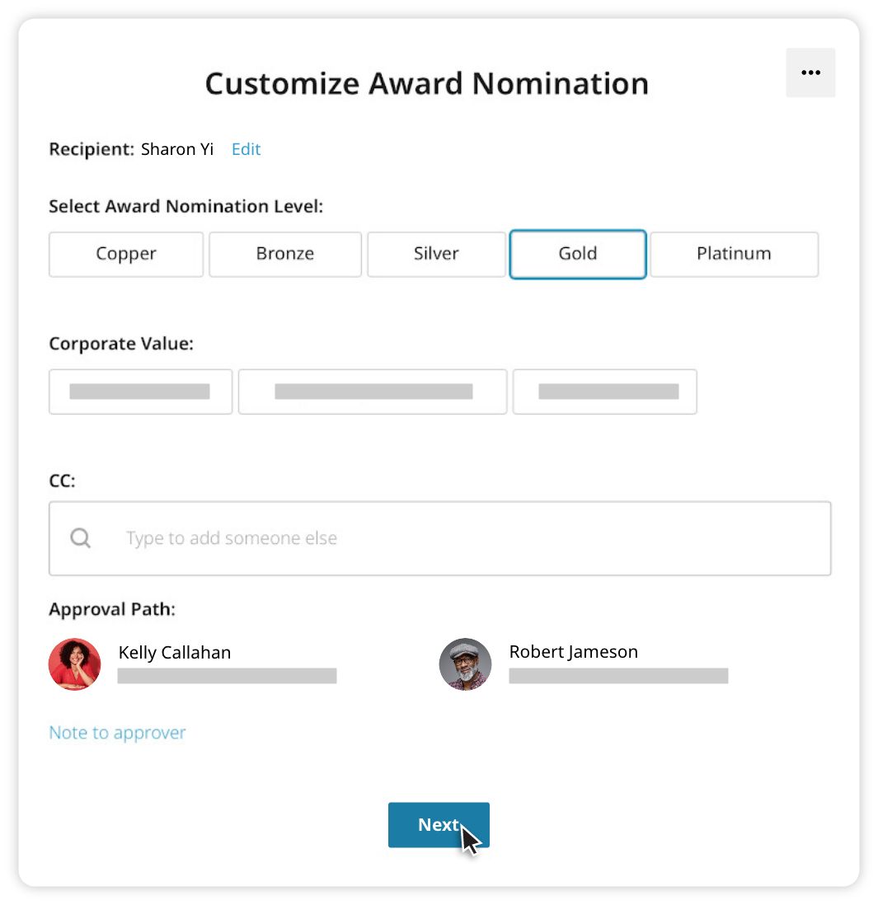The width and height of the screenshot is (878, 905).
Task: Select the Copper nomination level
Action: (126, 254)
